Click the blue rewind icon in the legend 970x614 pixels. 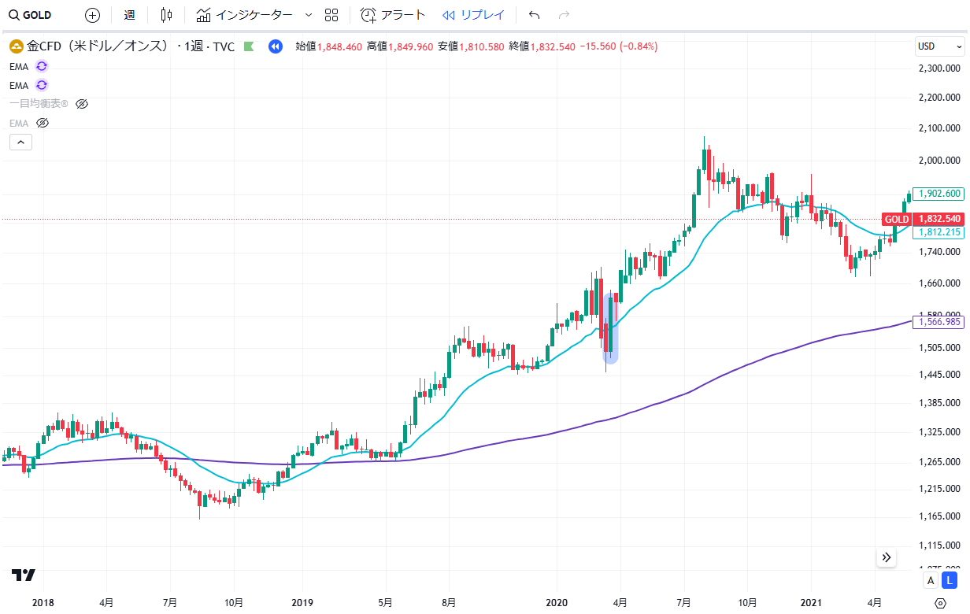tap(275, 46)
